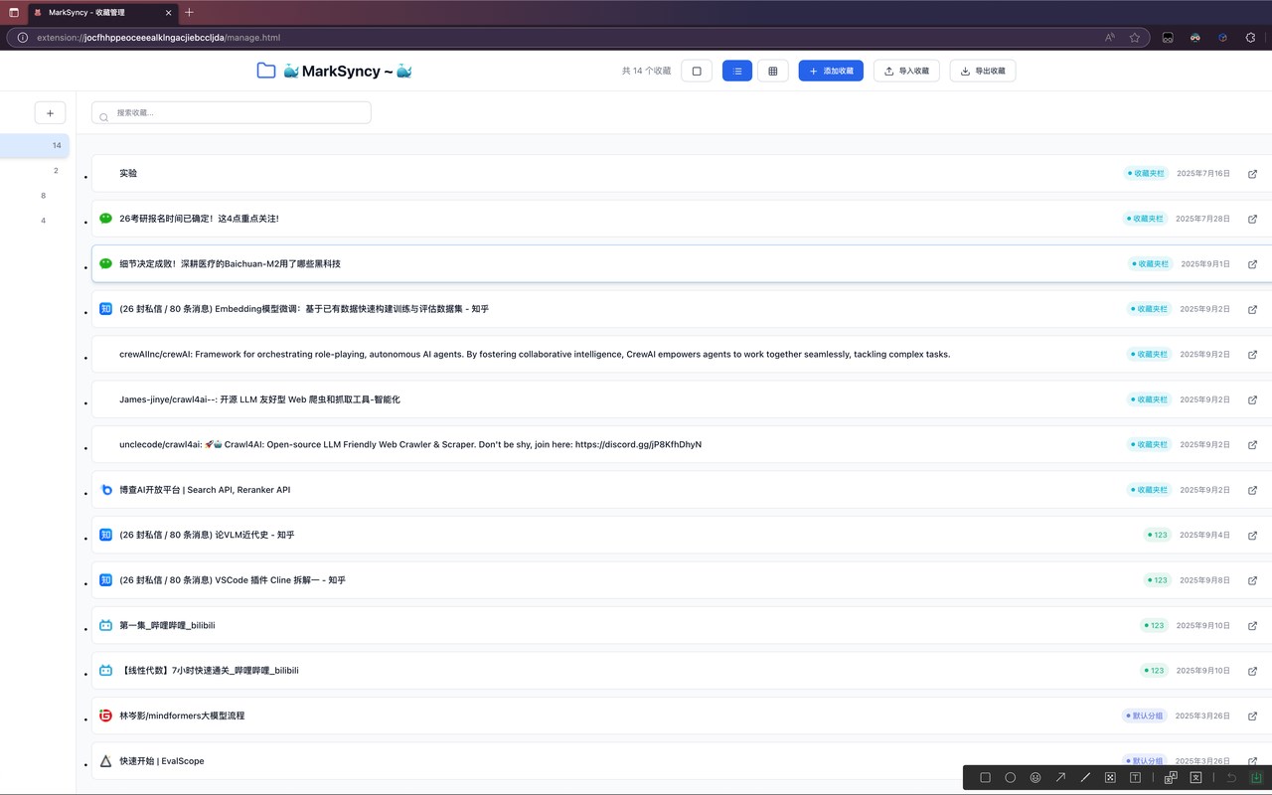Image resolution: width=1272 pixels, height=795 pixels.
Task: Open bookmark 快速开始 | EvalScope
Action: (x=162, y=761)
